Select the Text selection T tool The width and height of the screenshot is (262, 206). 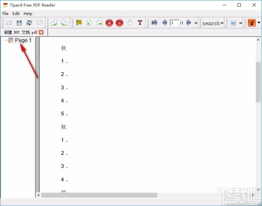pos(140,22)
